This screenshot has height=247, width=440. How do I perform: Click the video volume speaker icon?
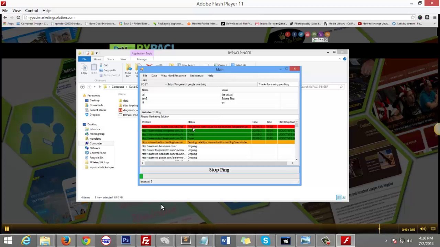pyautogui.click(x=423, y=229)
